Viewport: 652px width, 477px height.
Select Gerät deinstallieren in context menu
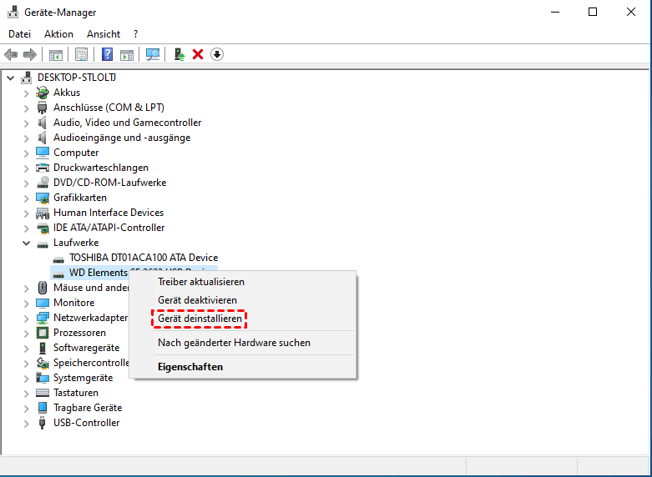(243, 319)
